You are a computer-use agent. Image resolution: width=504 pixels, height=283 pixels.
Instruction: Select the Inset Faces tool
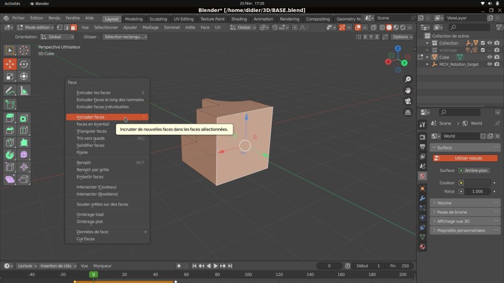pyautogui.click(x=24, y=118)
